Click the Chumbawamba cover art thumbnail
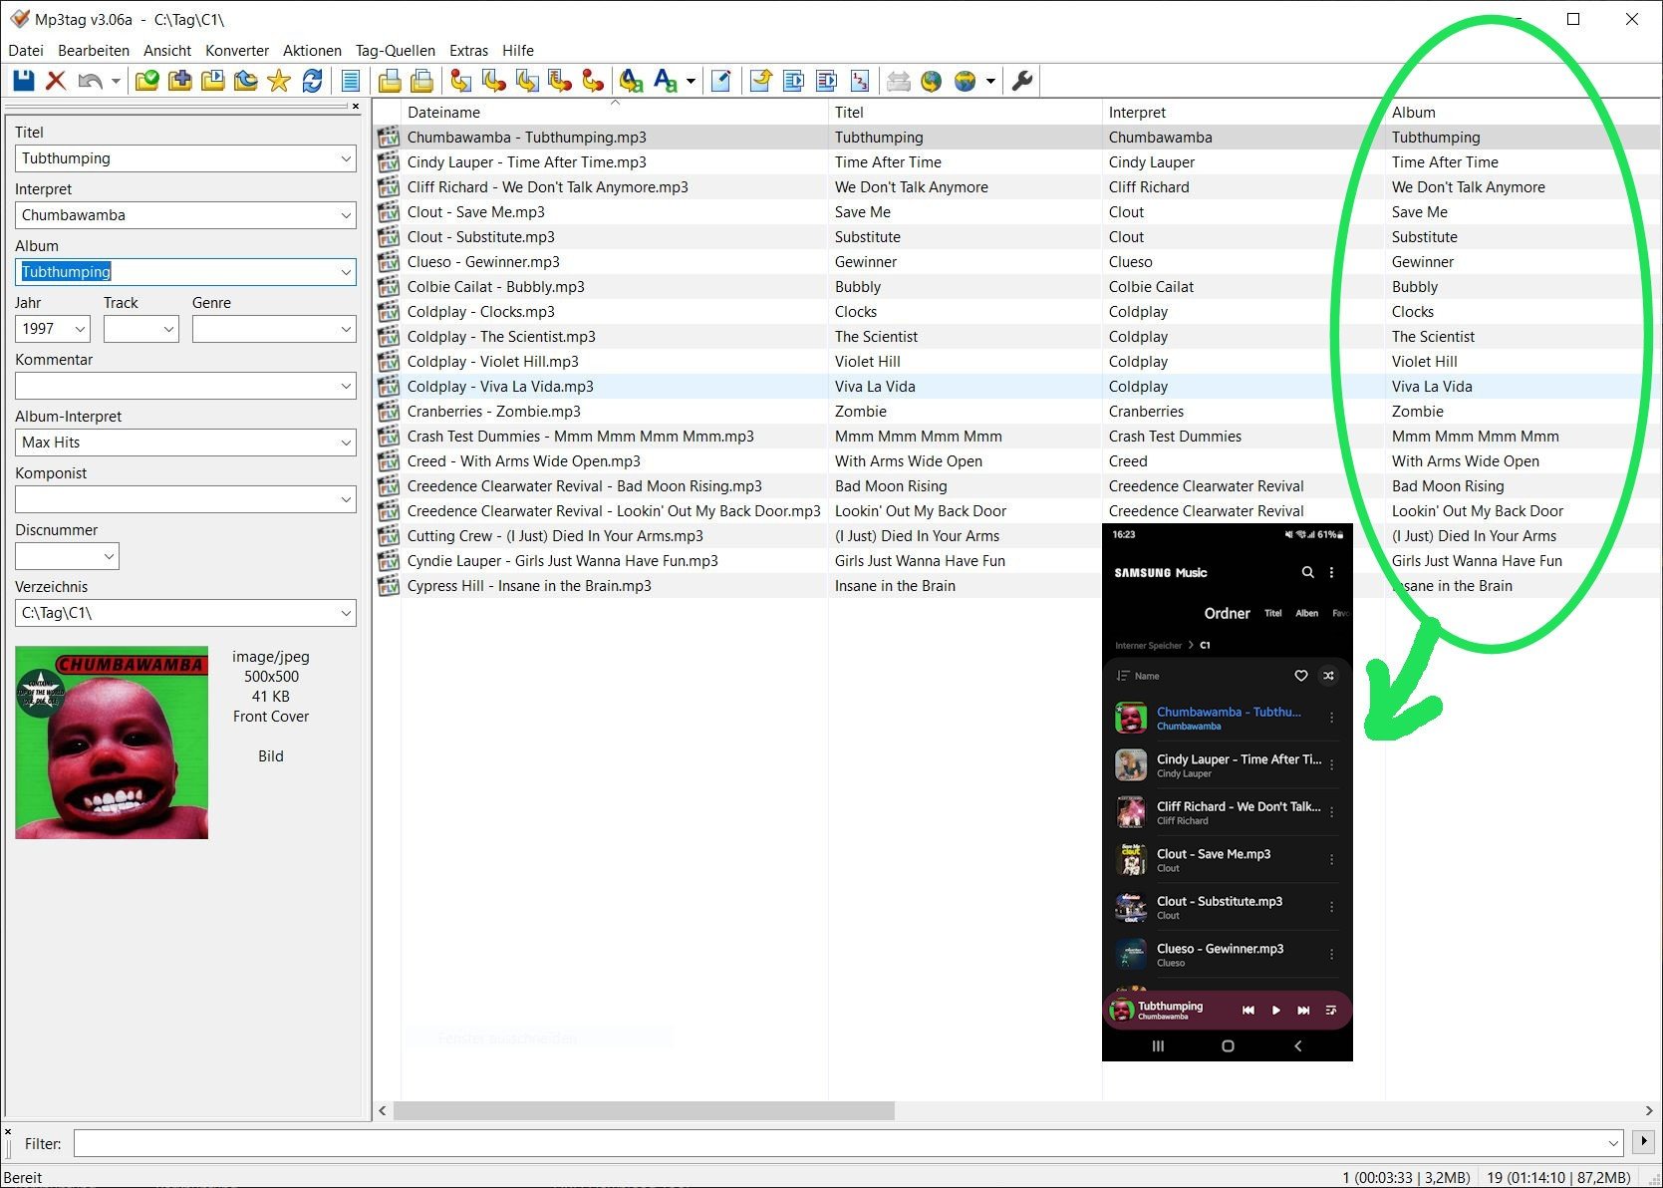The height and width of the screenshot is (1188, 1663). pos(112,742)
